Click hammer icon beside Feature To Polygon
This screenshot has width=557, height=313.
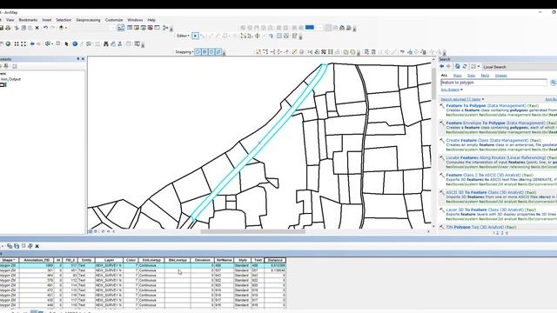tap(442, 106)
